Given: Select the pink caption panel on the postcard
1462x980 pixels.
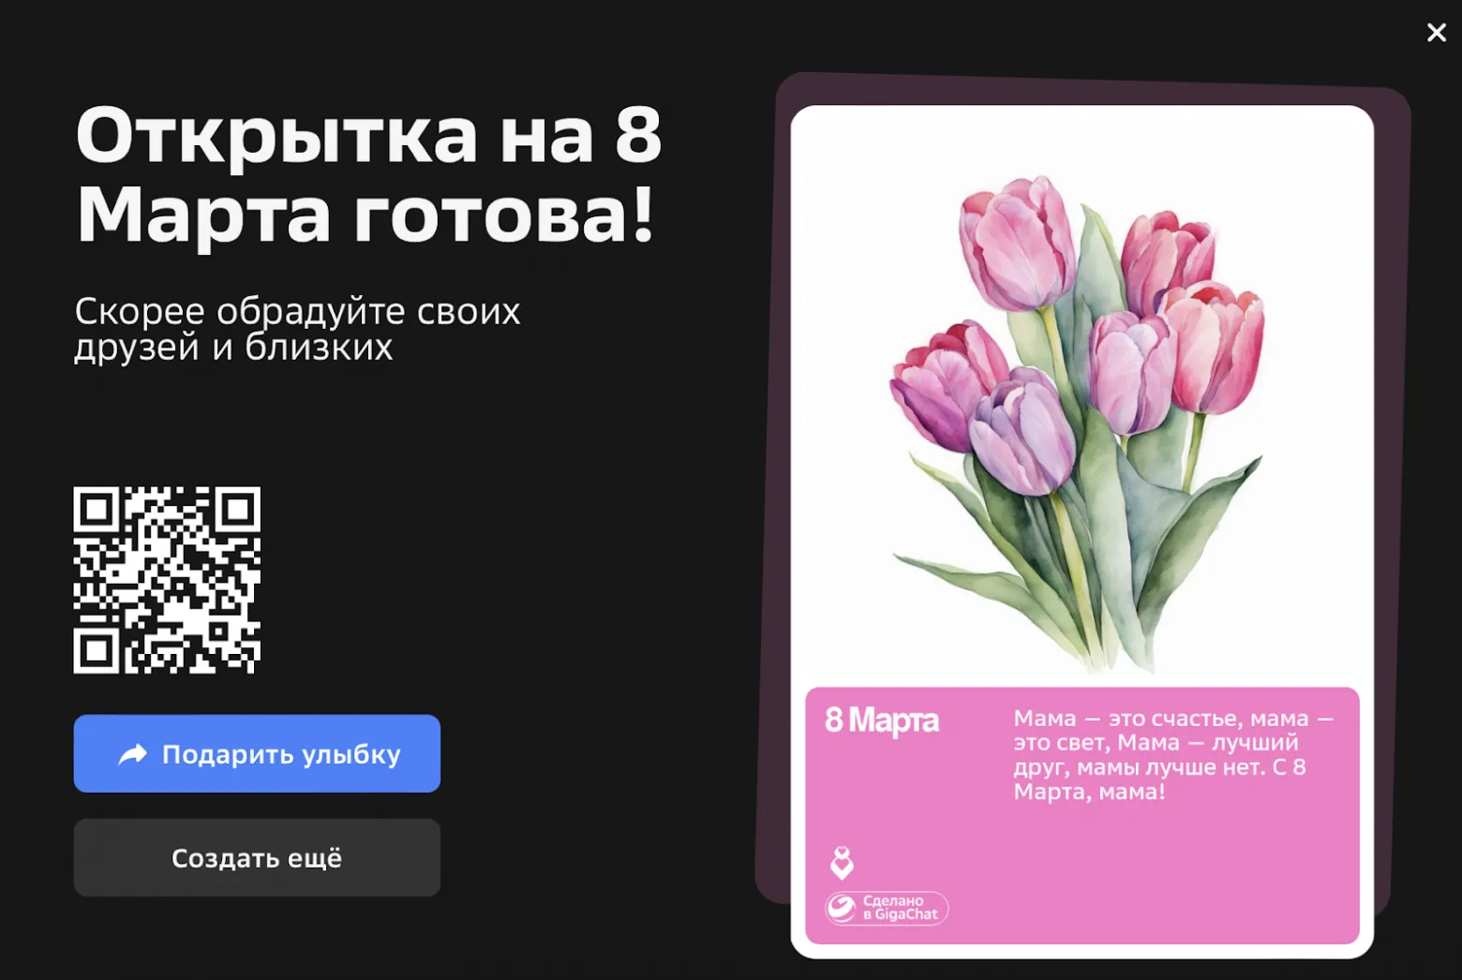Looking at the screenshot, I should click(1082, 815).
